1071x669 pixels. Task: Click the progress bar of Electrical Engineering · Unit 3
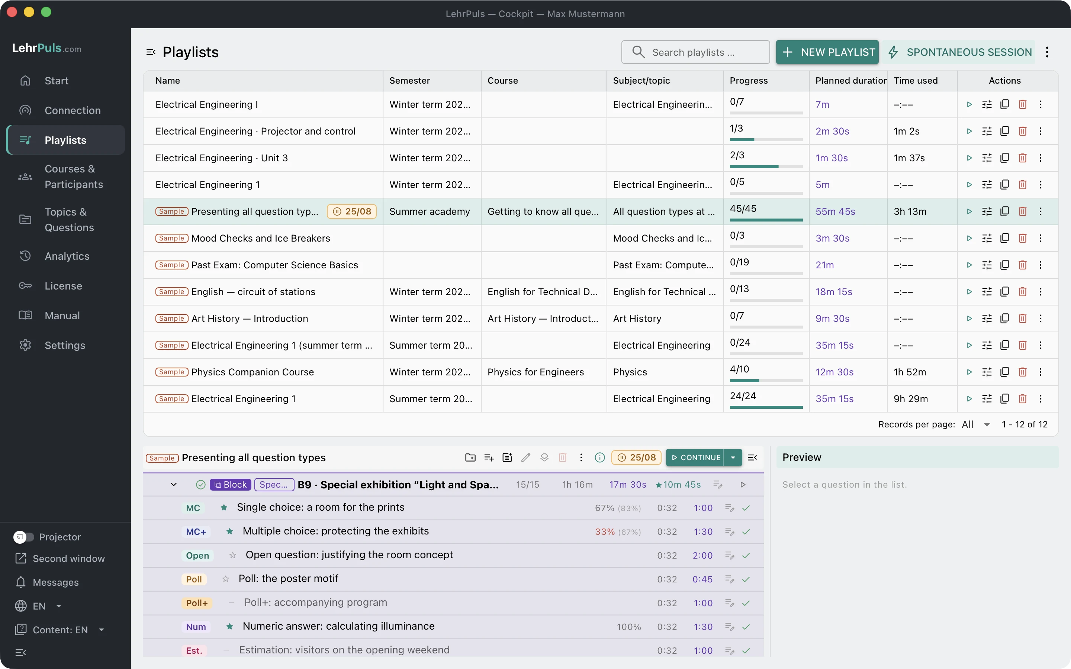(766, 167)
